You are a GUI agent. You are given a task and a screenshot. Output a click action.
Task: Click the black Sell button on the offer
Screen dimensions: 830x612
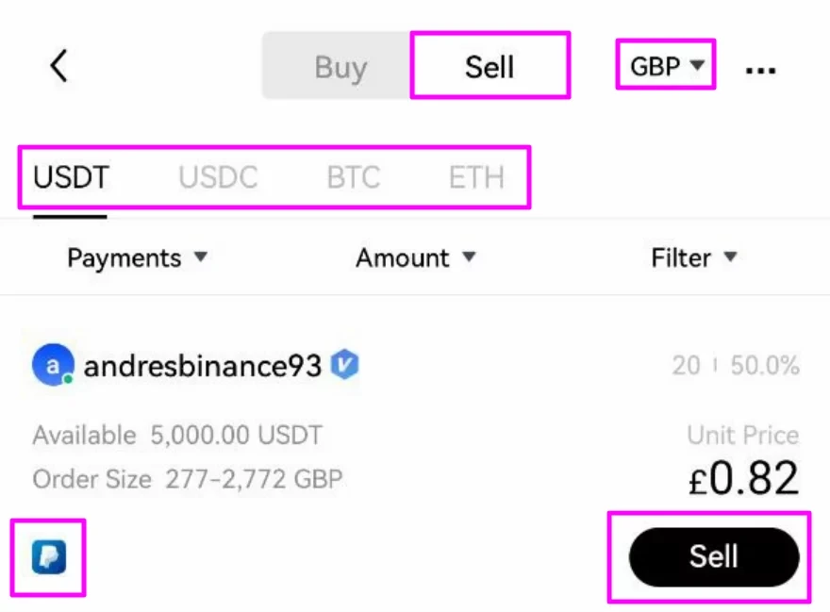point(713,556)
